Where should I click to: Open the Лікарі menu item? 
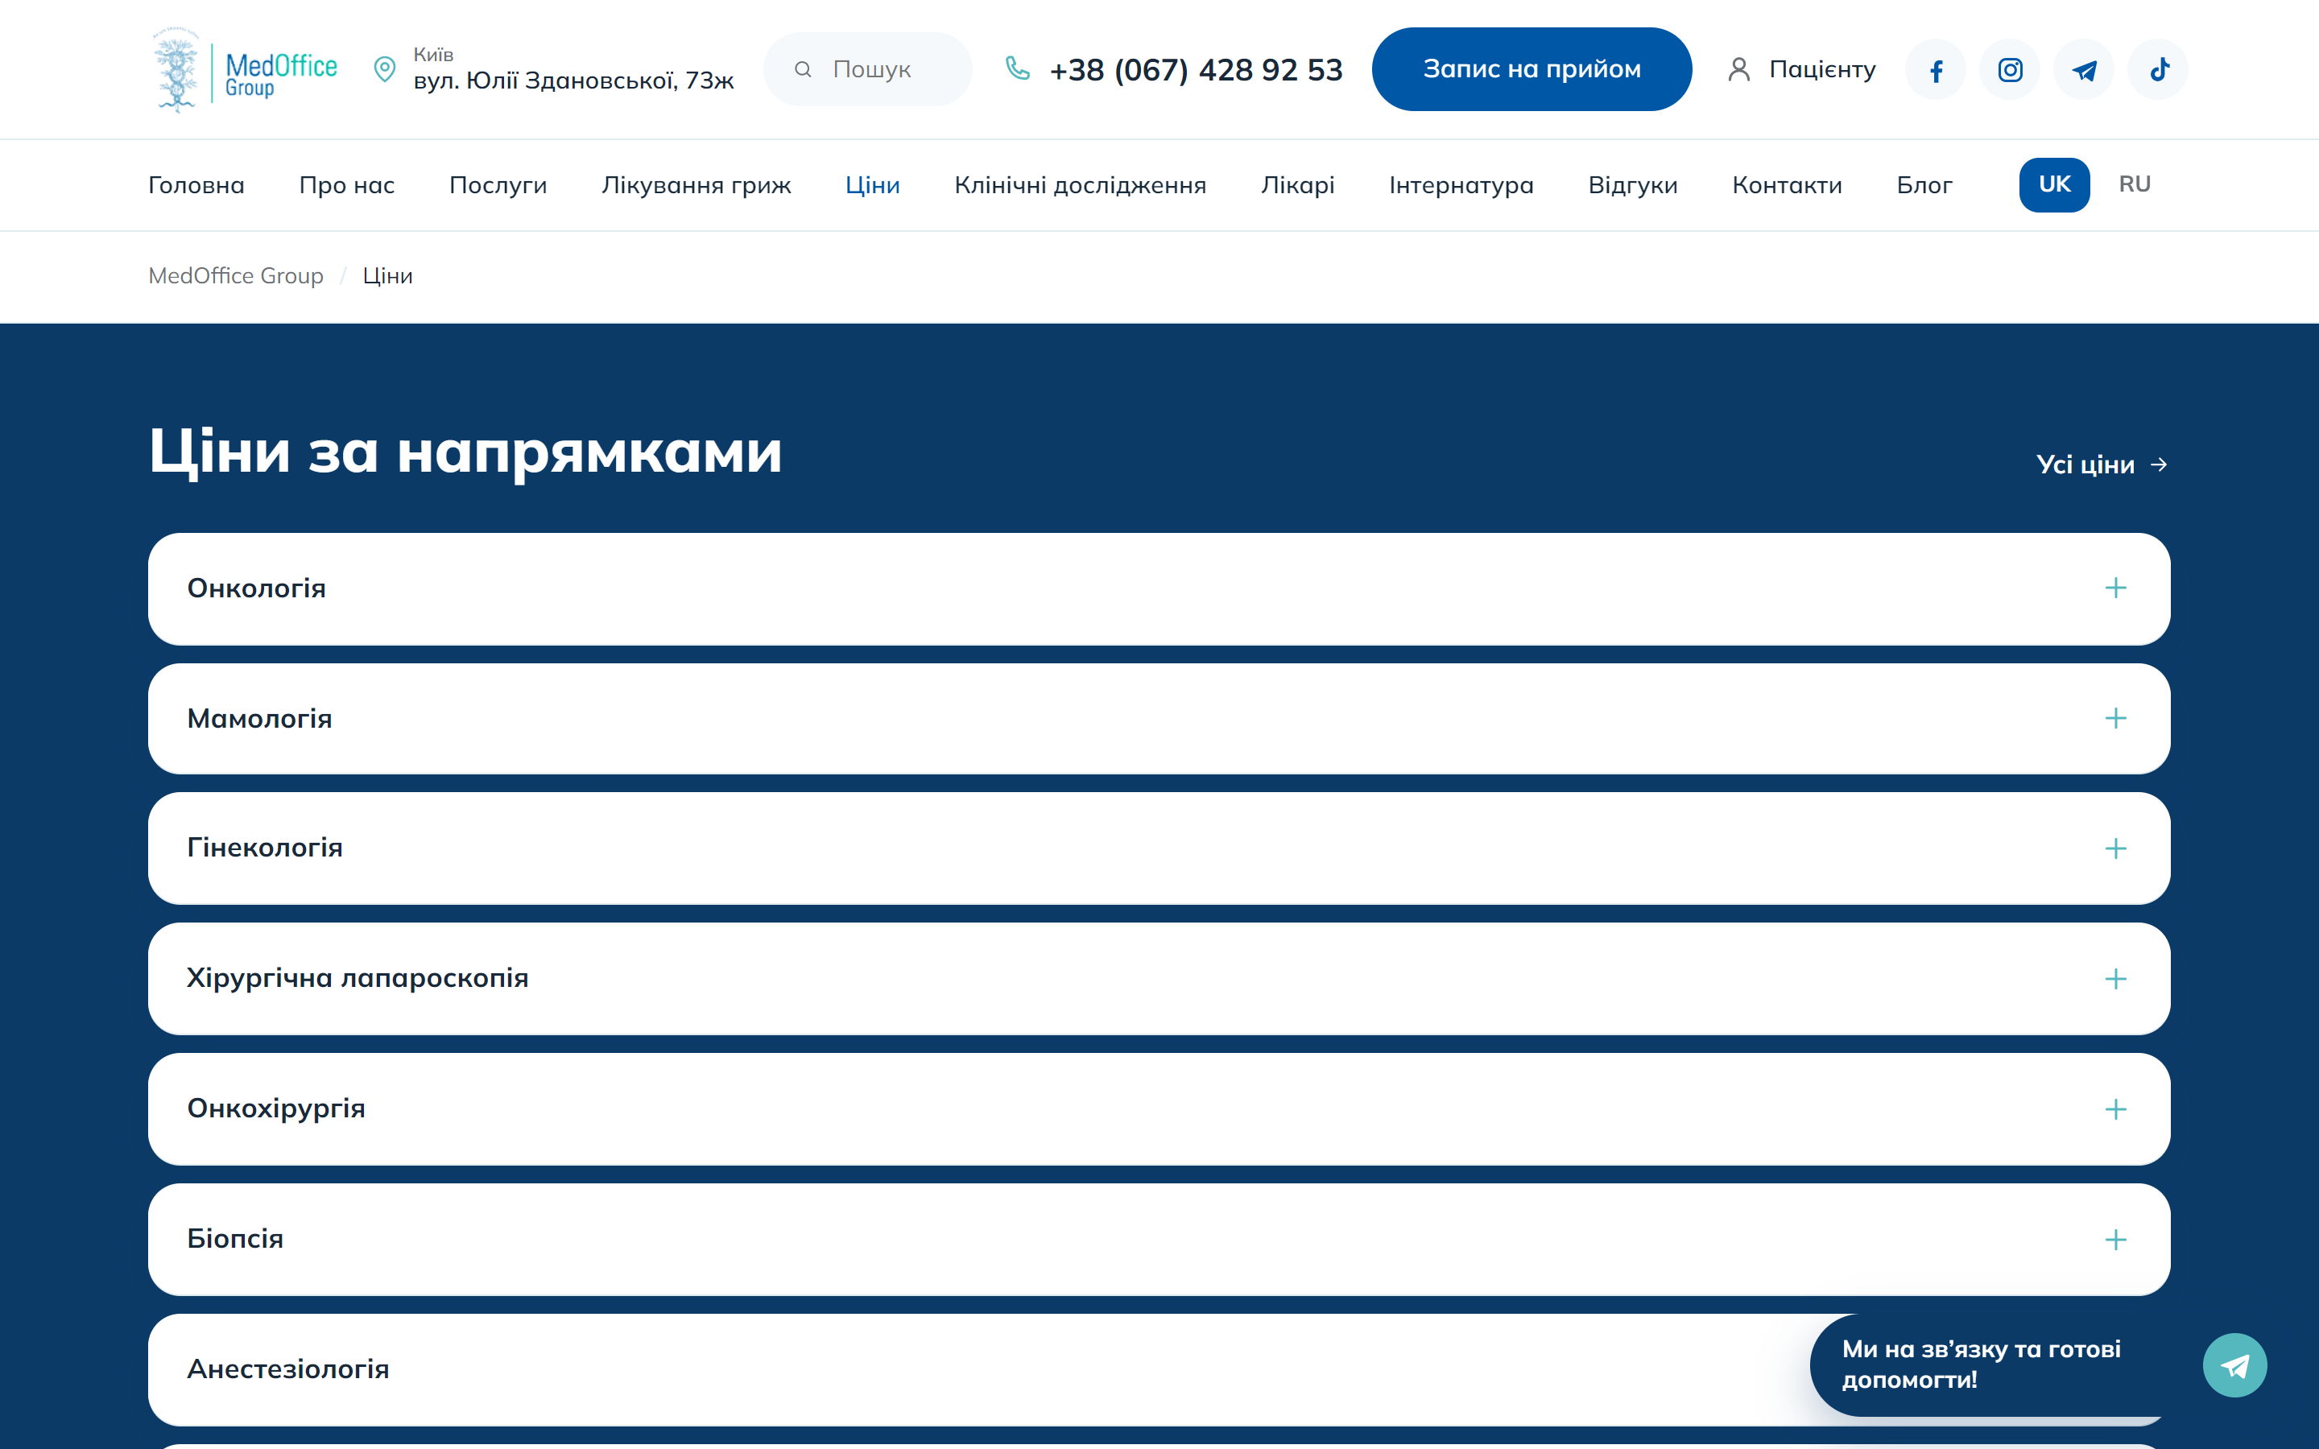(1297, 185)
